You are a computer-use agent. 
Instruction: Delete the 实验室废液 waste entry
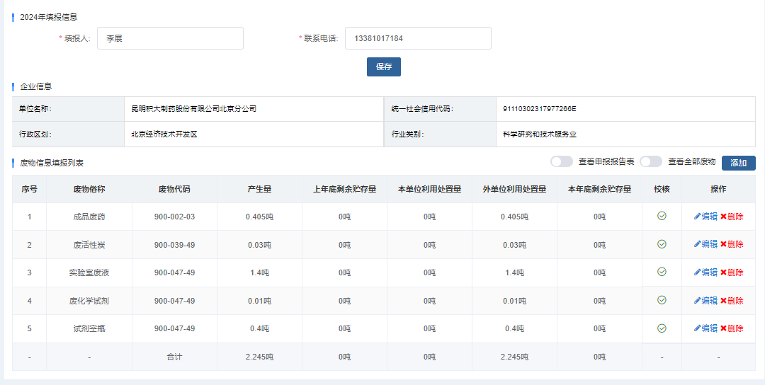click(732, 272)
